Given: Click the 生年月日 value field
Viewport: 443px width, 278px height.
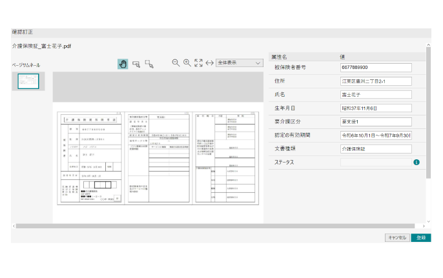Looking at the screenshot, I should pos(376,108).
